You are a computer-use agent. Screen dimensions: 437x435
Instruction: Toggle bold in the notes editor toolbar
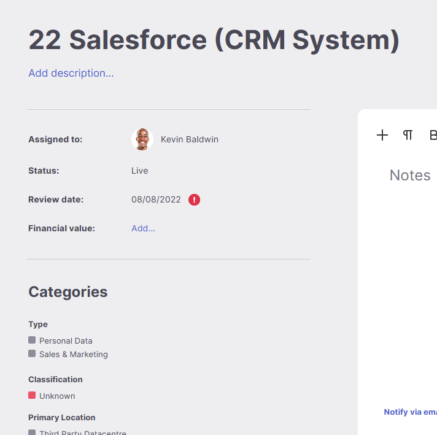coord(433,135)
